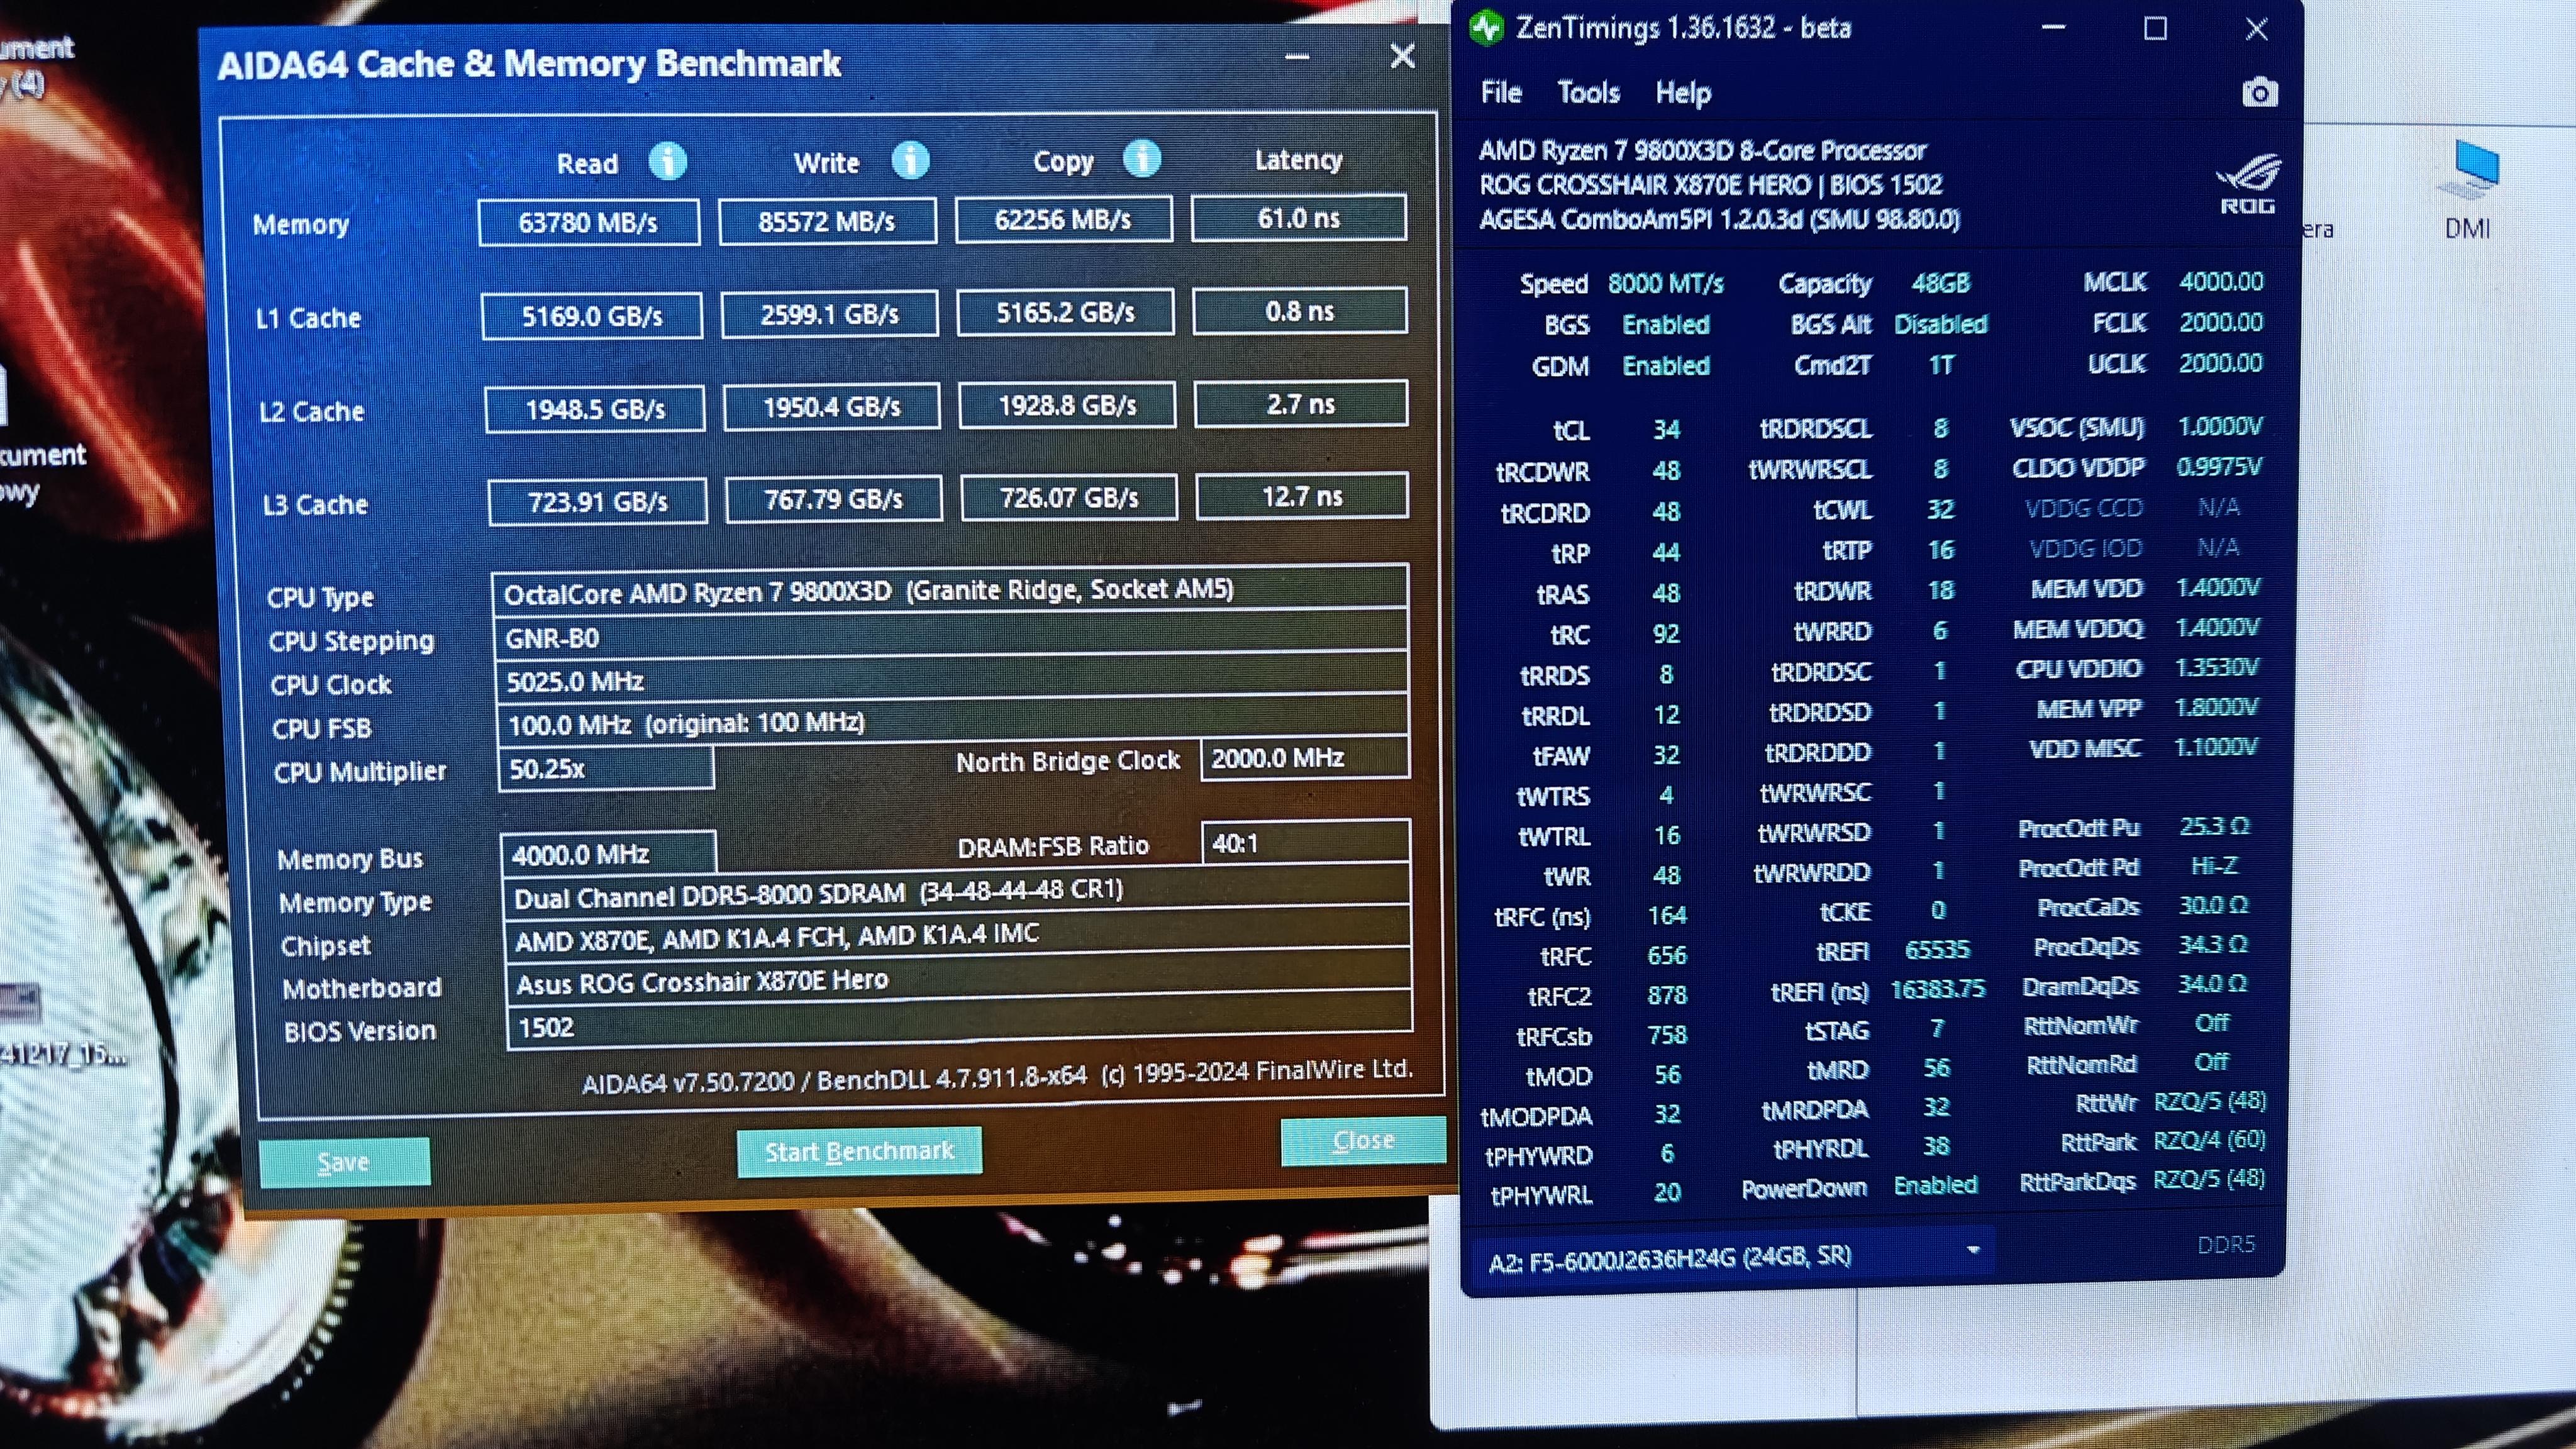Minimize the AIDA64 benchmark window
2576x1449 pixels.
(1297, 58)
